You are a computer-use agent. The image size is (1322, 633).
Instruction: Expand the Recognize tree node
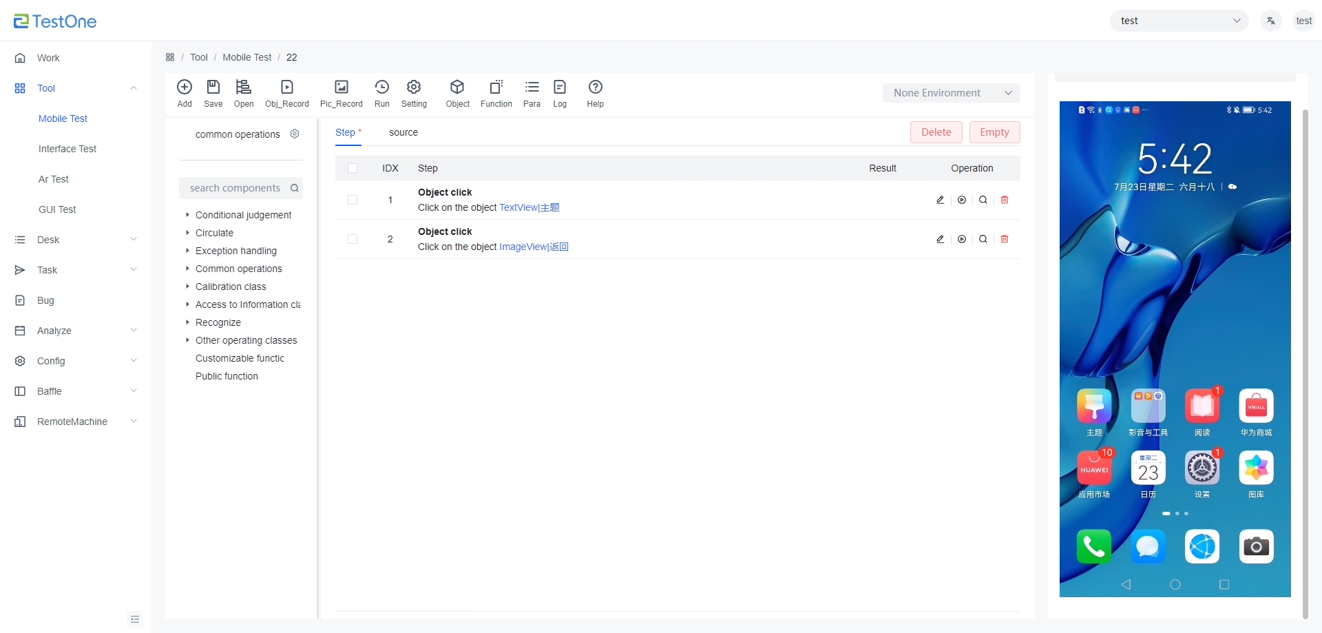click(187, 322)
